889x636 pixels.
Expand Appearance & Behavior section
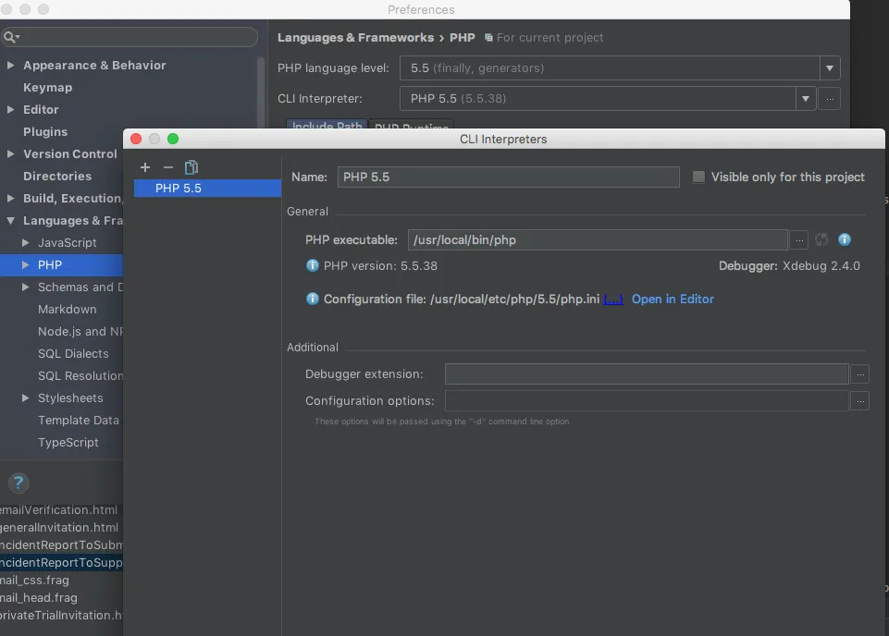(x=11, y=65)
